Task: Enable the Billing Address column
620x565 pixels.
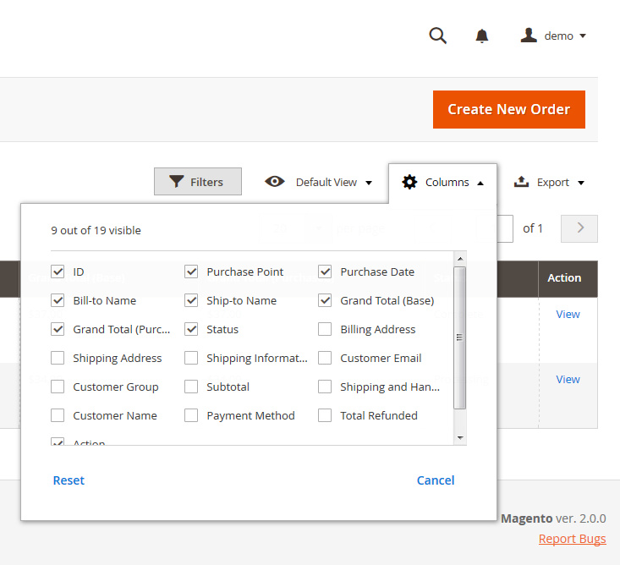Action: (x=325, y=329)
